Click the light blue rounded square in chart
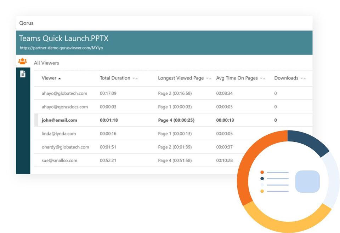 (307, 181)
